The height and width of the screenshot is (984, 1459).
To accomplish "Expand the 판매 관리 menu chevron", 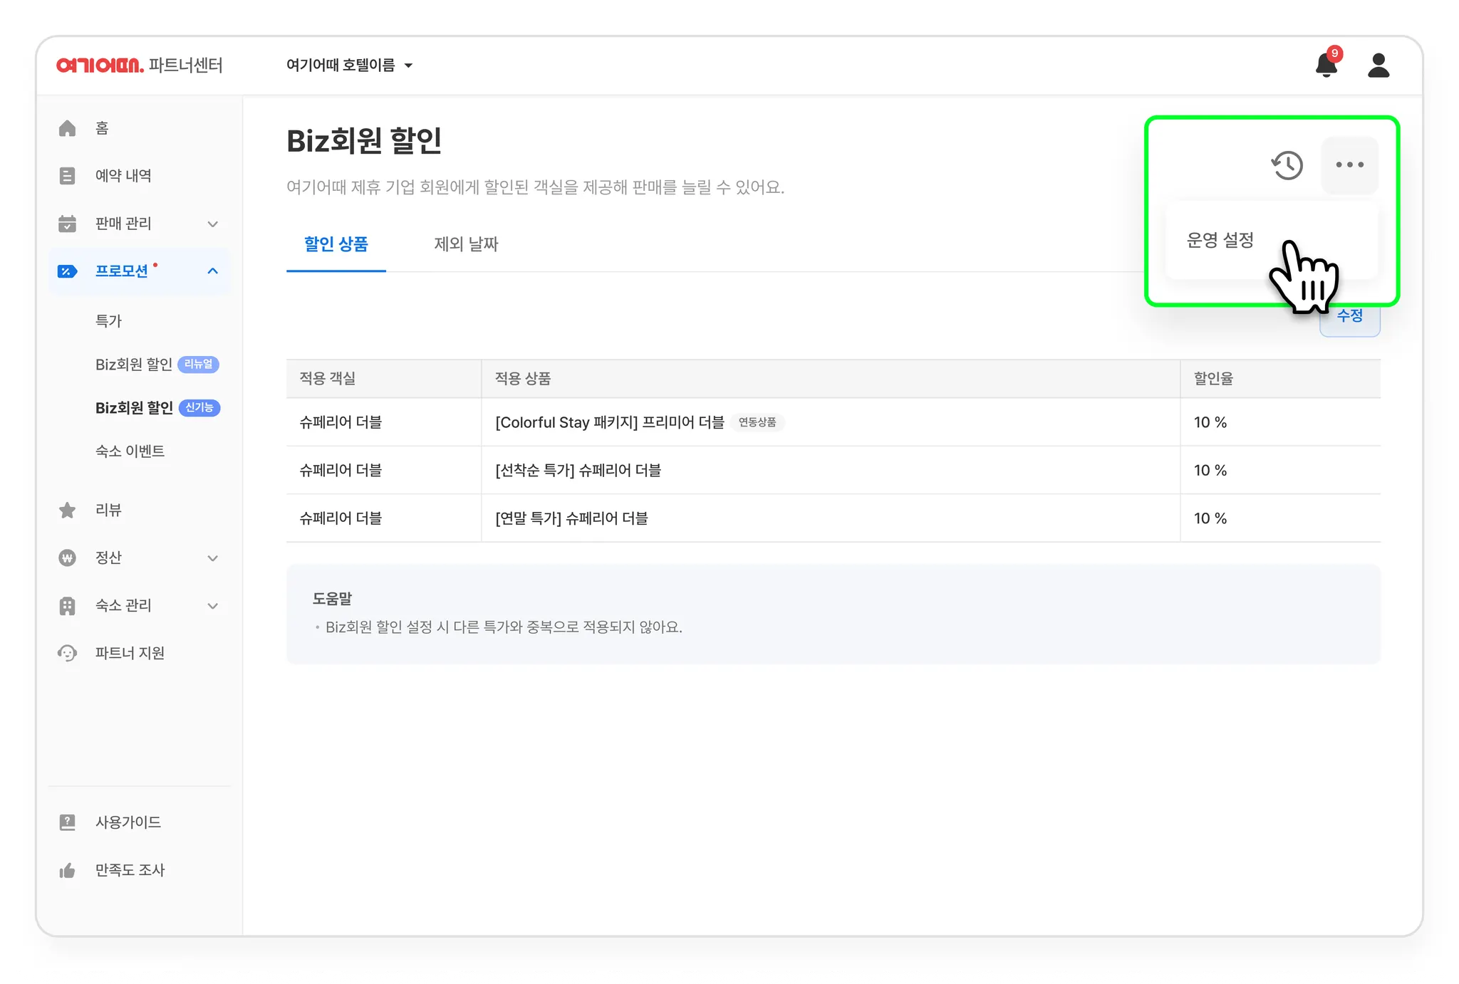I will [212, 224].
